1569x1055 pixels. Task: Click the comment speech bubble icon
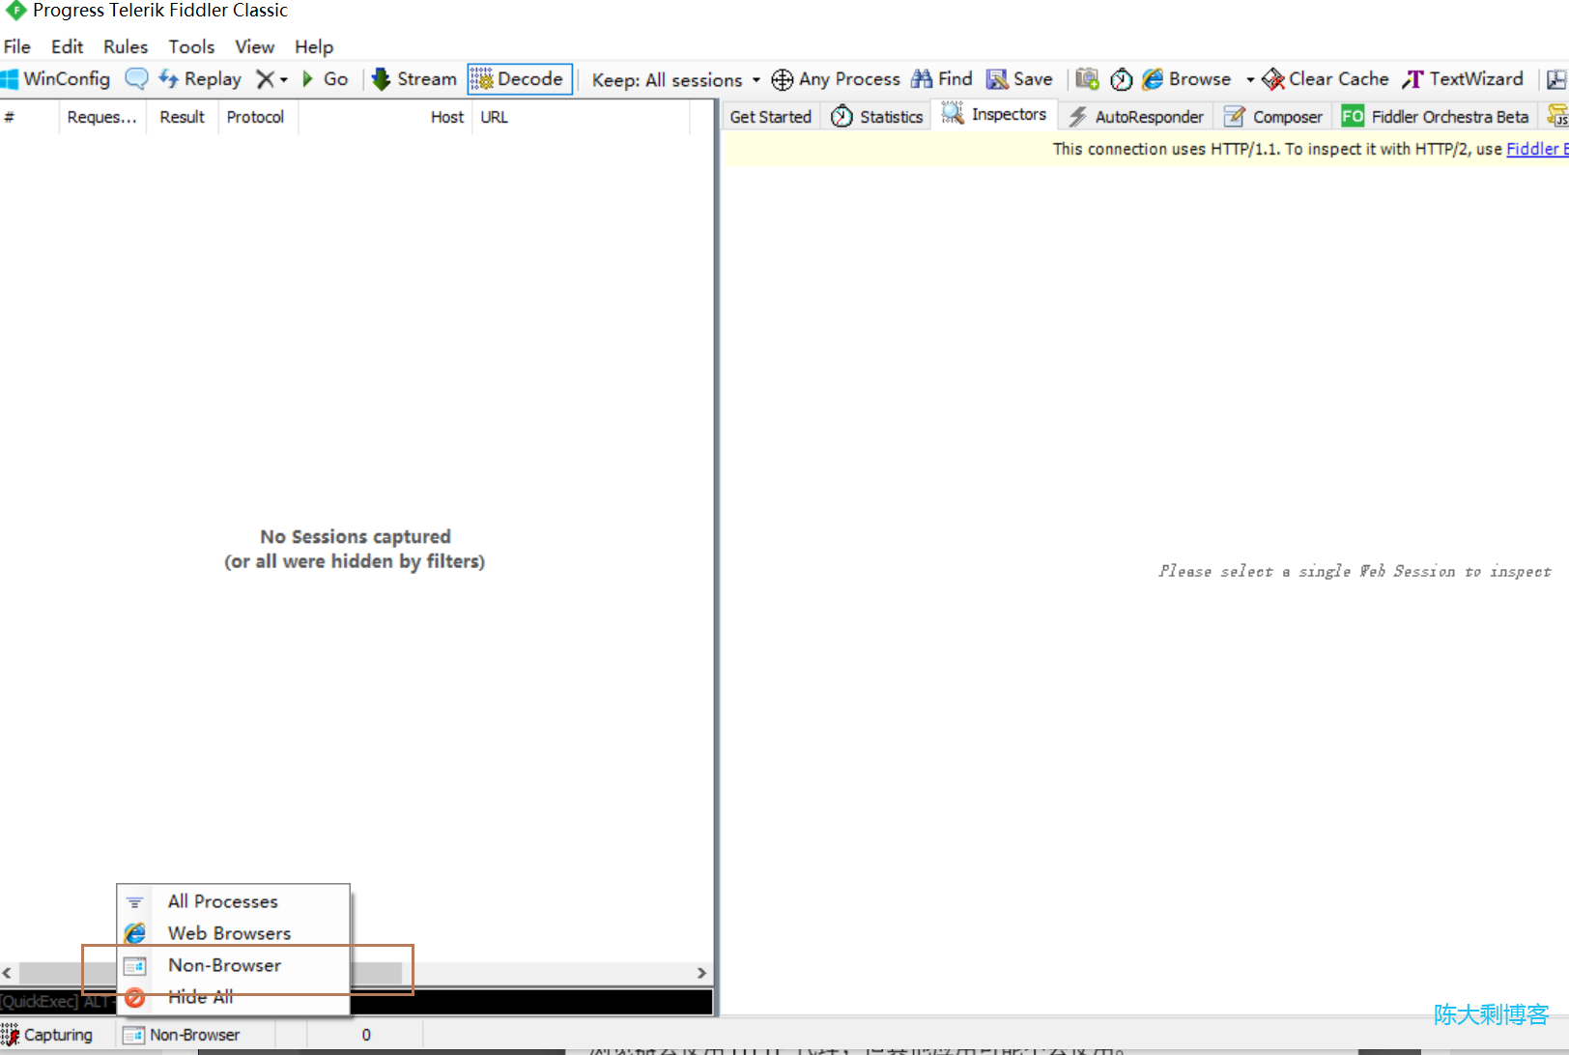tap(136, 79)
